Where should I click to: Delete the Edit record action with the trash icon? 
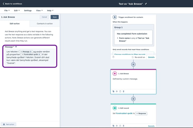123,126
